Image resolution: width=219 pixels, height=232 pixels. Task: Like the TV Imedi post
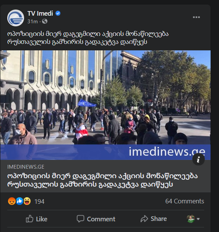point(37,219)
